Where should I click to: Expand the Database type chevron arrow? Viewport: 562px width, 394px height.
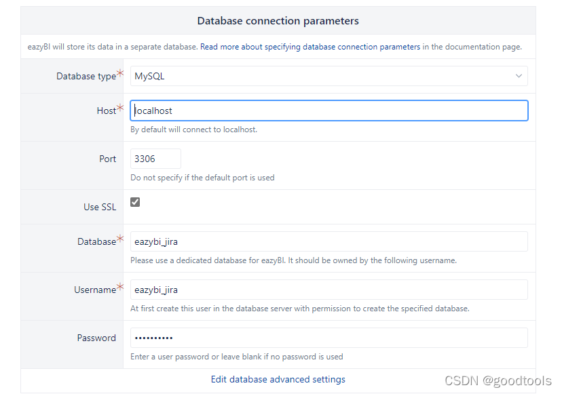pyautogui.click(x=519, y=76)
